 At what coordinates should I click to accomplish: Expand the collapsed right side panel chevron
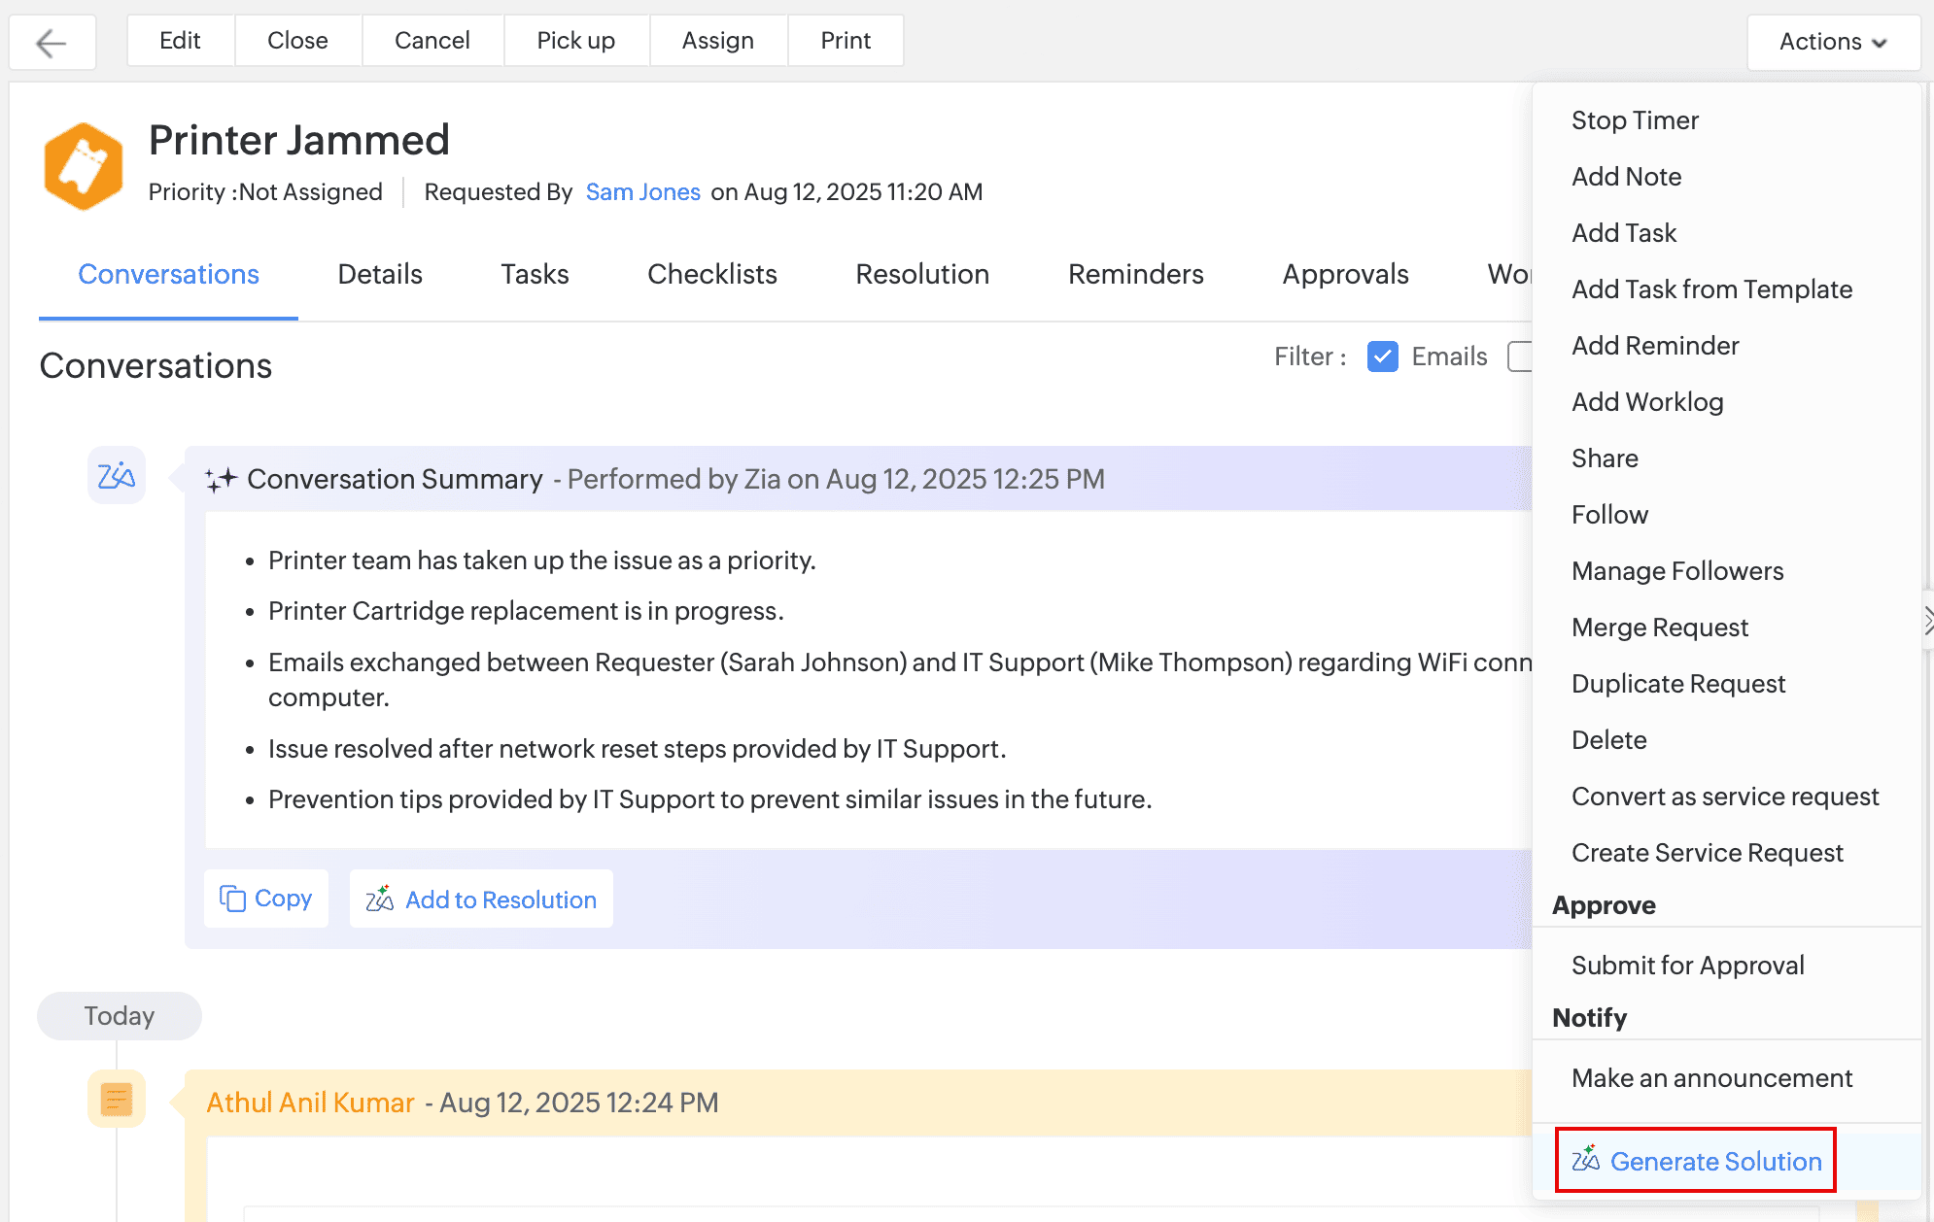[x=1927, y=619]
